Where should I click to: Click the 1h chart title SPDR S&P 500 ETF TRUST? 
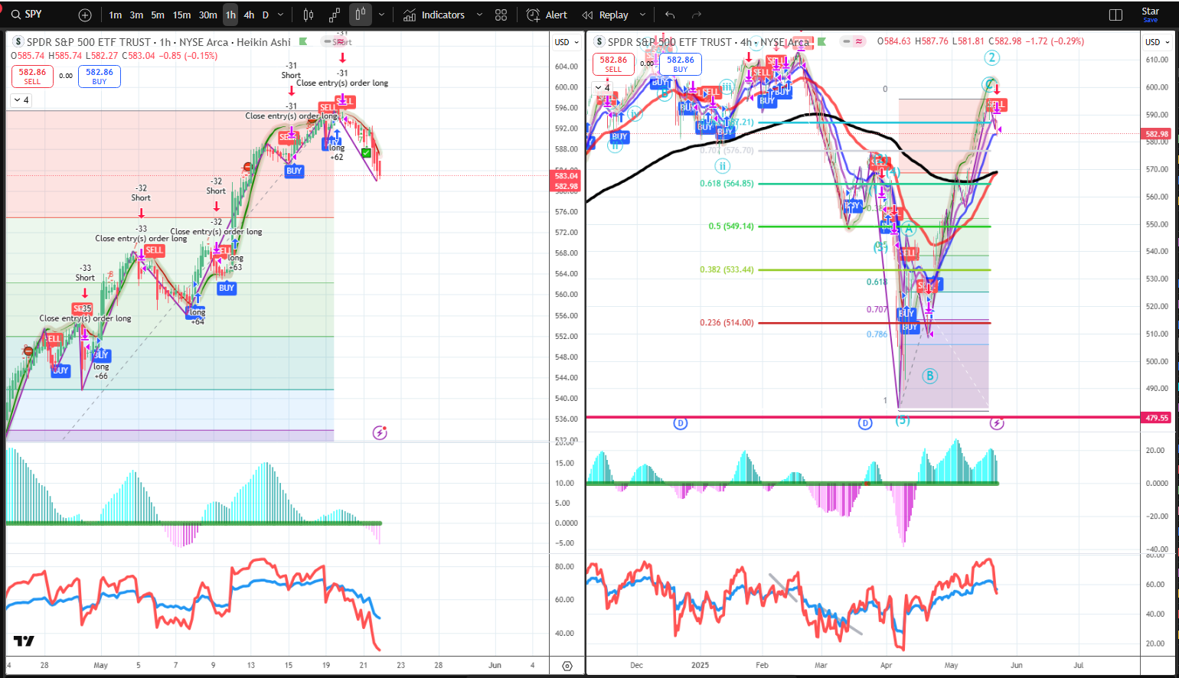89,42
